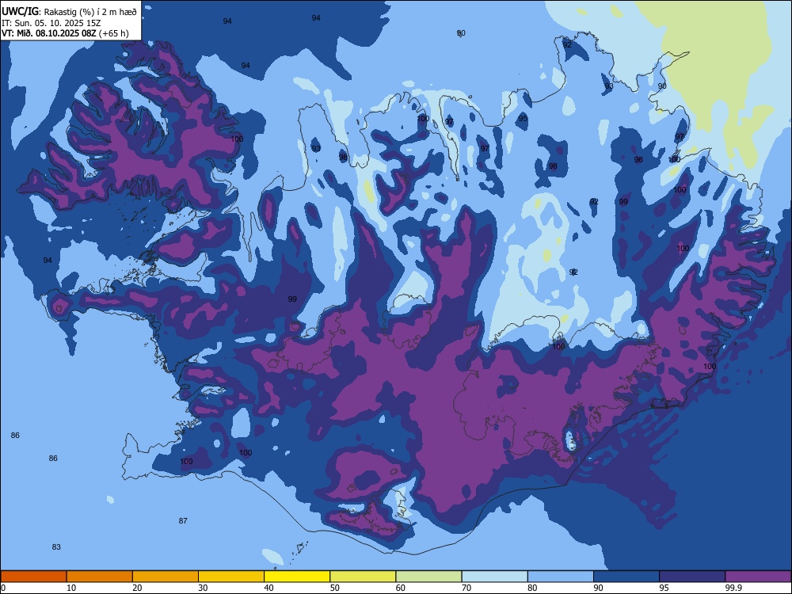Select the legend tick label '30'
The height and width of the screenshot is (594, 792).
point(203,588)
